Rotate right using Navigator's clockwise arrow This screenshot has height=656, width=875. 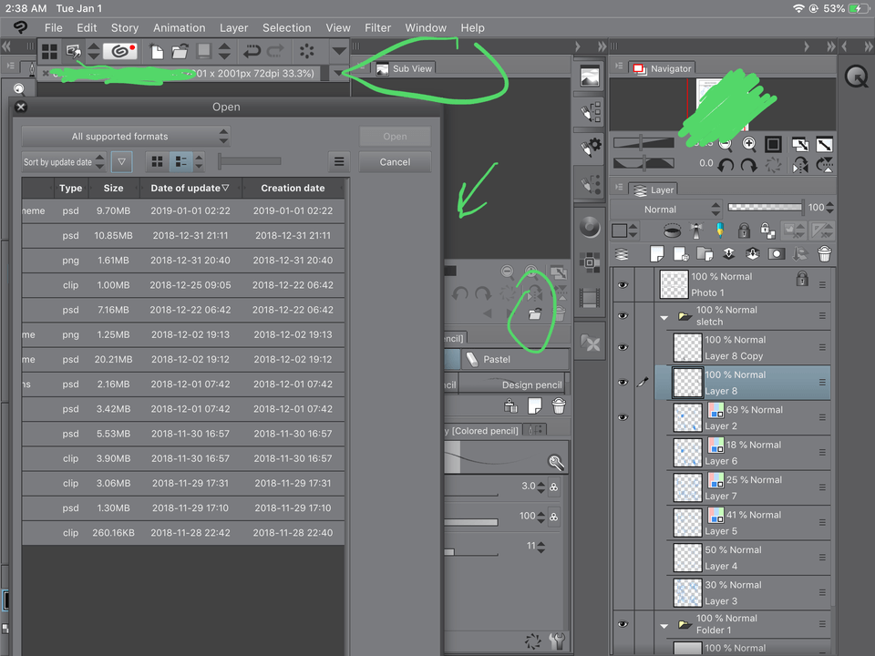tap(749, 165)
